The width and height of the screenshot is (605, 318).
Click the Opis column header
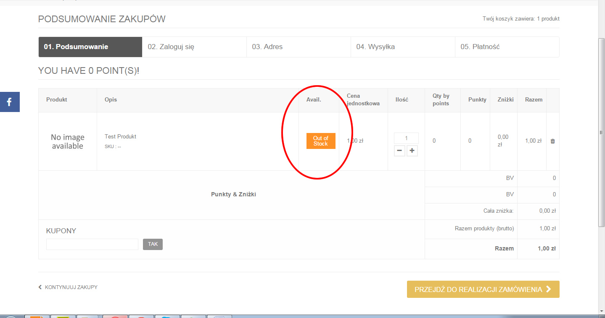[x=111, y=100]
